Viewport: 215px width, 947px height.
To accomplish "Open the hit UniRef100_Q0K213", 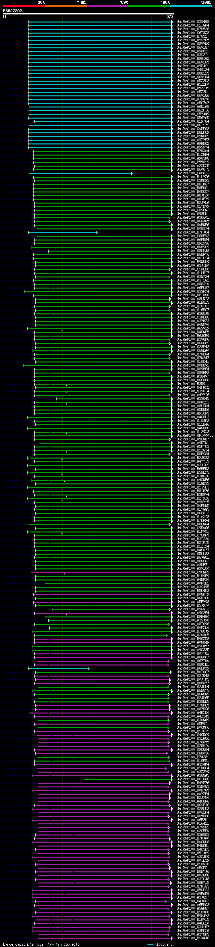I will (193, 402).
